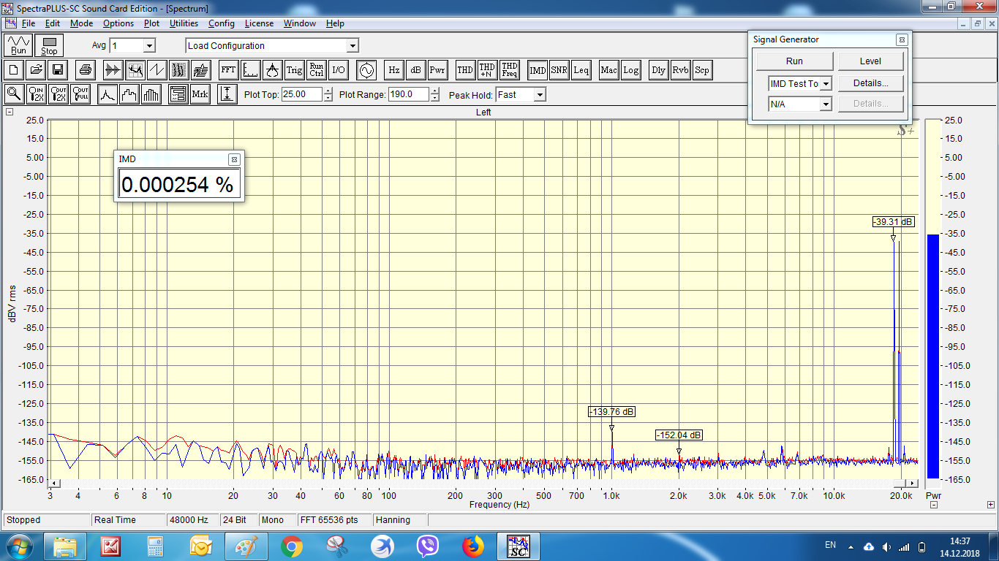Toggle the IMD measurement button

coord(538,70)
